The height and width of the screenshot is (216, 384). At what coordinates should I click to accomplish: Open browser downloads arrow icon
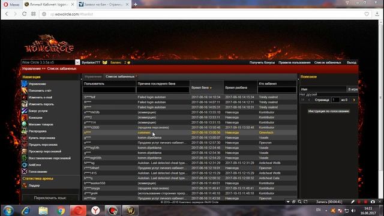(377, 14)
